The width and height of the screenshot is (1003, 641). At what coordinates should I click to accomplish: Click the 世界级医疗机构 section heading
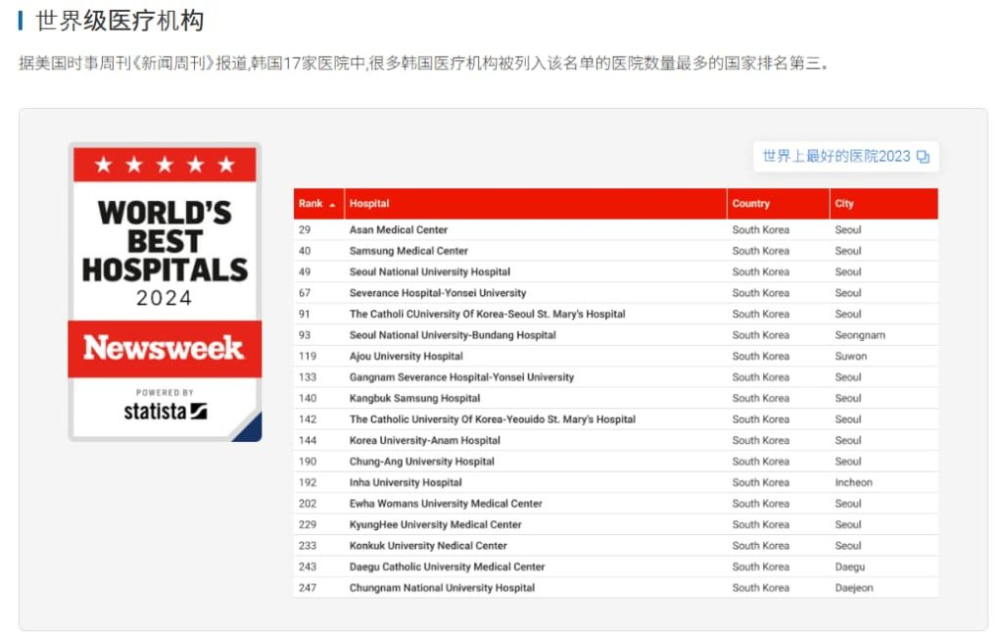[119, 21]
